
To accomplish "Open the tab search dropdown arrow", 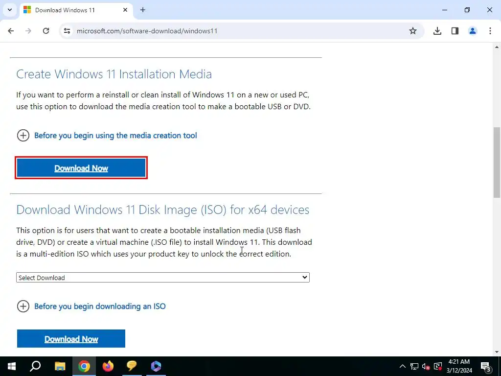I will [10, 10].
